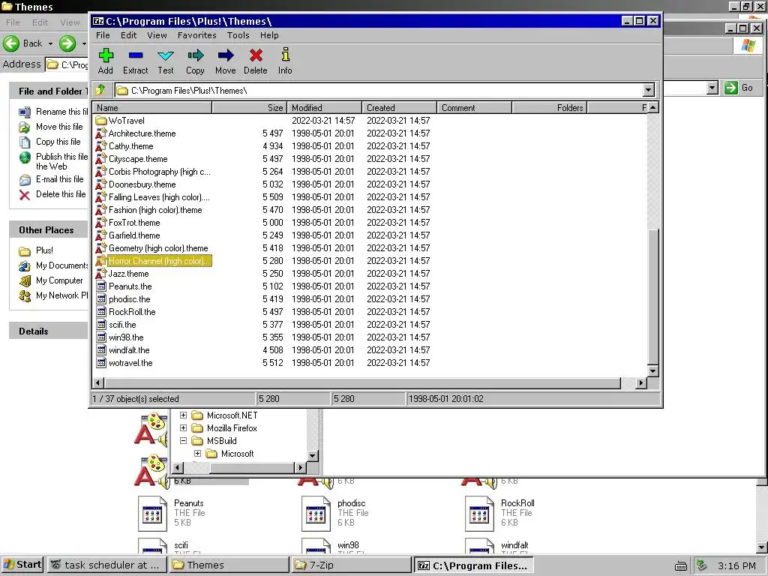This screenshot has height=576, width=768.
Task: Click the folder tree horizontal scrollbar left arrow
Action: tap(178, 467)
